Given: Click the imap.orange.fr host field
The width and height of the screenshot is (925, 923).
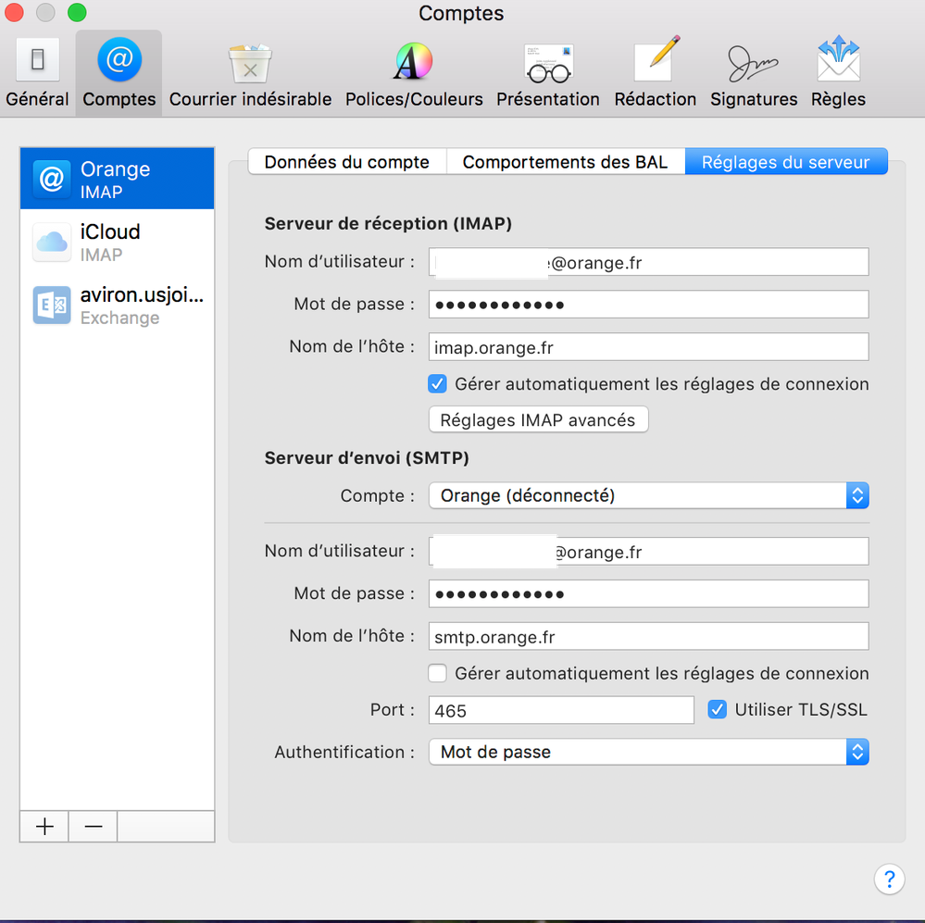Looking at the screenshot, I should [648, 347].
